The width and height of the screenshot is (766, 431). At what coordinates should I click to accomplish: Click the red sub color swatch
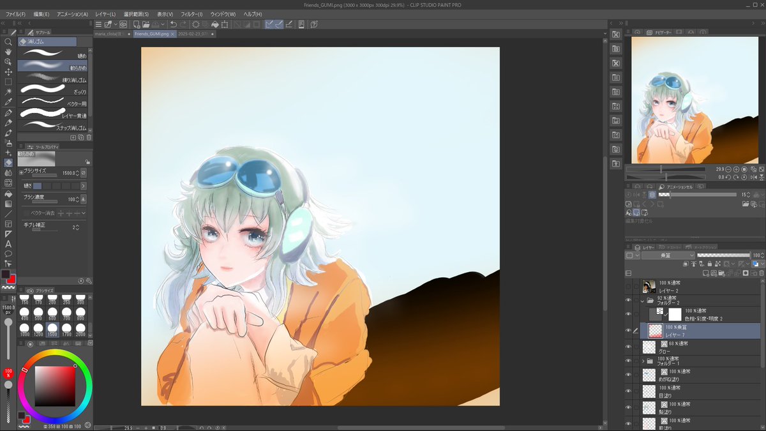tap(11, 278)
